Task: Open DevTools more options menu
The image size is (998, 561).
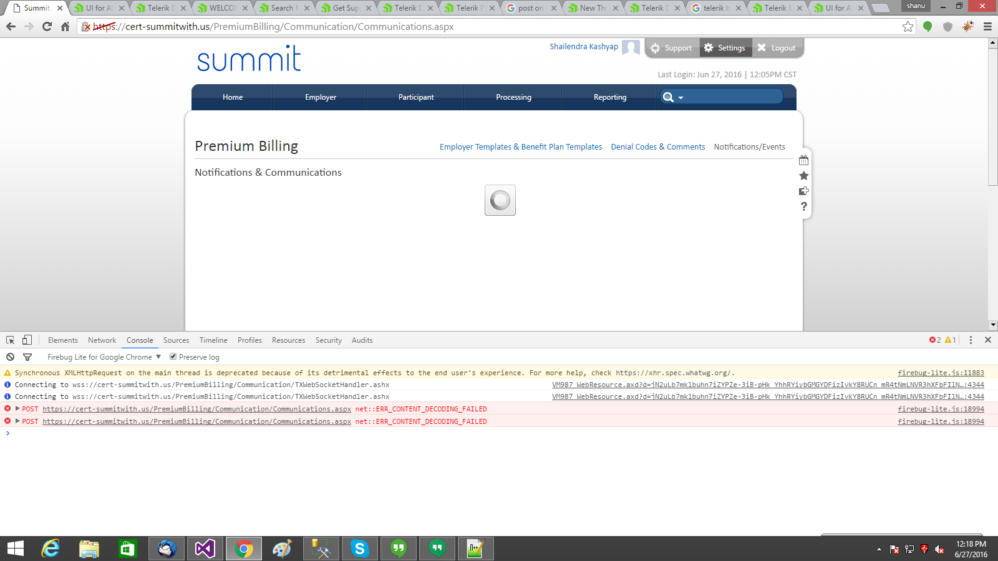Action: tap(971, 340)
